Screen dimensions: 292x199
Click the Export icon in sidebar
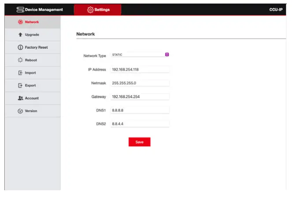20,86
